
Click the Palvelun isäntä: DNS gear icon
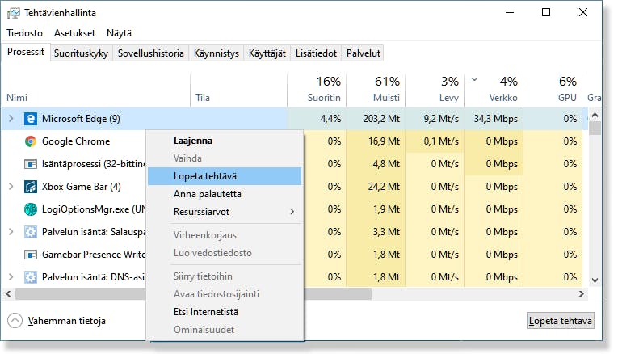[x=31, y=277]
